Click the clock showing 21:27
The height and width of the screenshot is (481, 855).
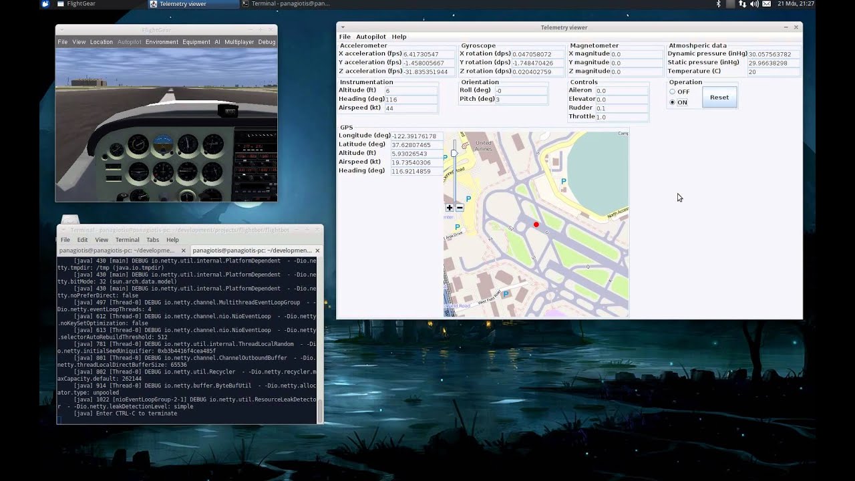796,4
